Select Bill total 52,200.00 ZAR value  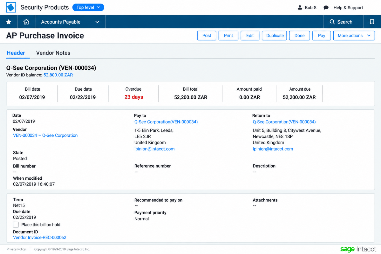(191, 97)
